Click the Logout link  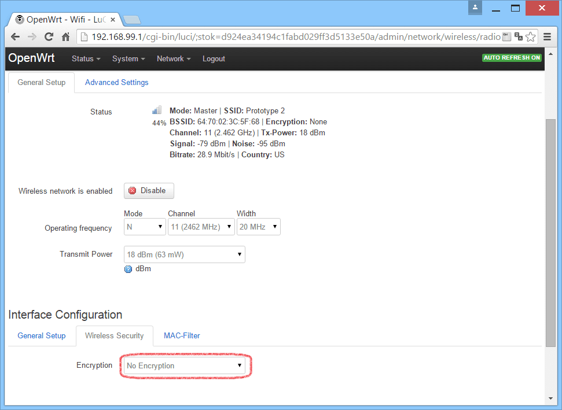(x=214, y=59)
